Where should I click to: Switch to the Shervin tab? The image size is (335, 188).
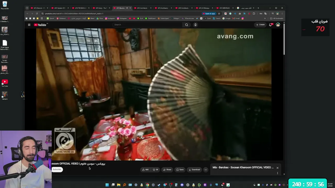[x=39, y=8]
